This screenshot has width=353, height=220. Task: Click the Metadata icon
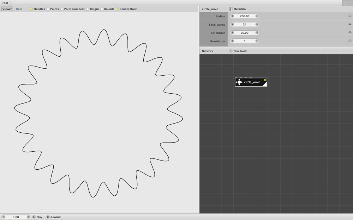[231, 9]
